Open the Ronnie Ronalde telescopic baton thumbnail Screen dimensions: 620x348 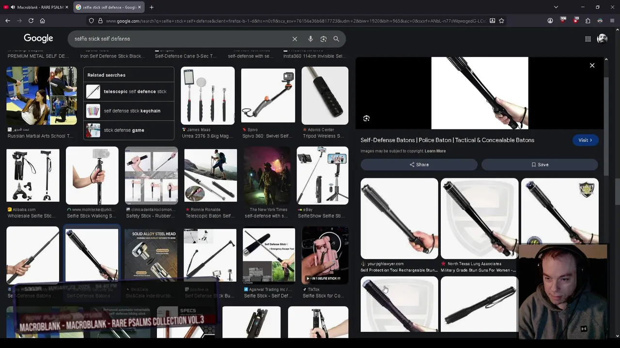click(x=210, y=175)
